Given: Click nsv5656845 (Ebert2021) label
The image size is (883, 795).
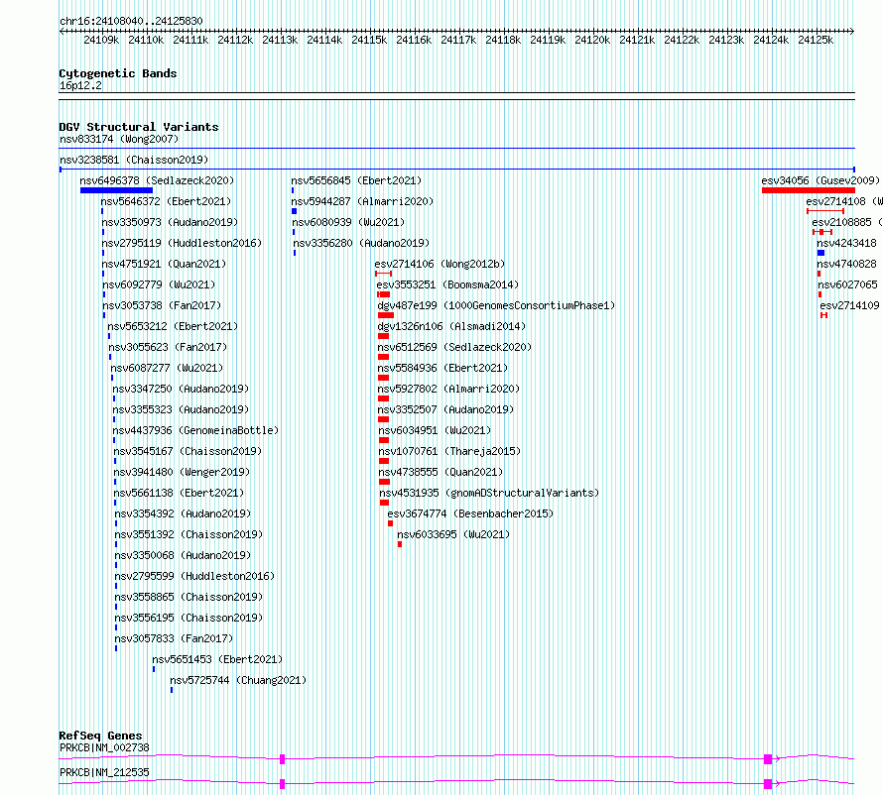Looking at the screenshot, I should tap(356, 180).
